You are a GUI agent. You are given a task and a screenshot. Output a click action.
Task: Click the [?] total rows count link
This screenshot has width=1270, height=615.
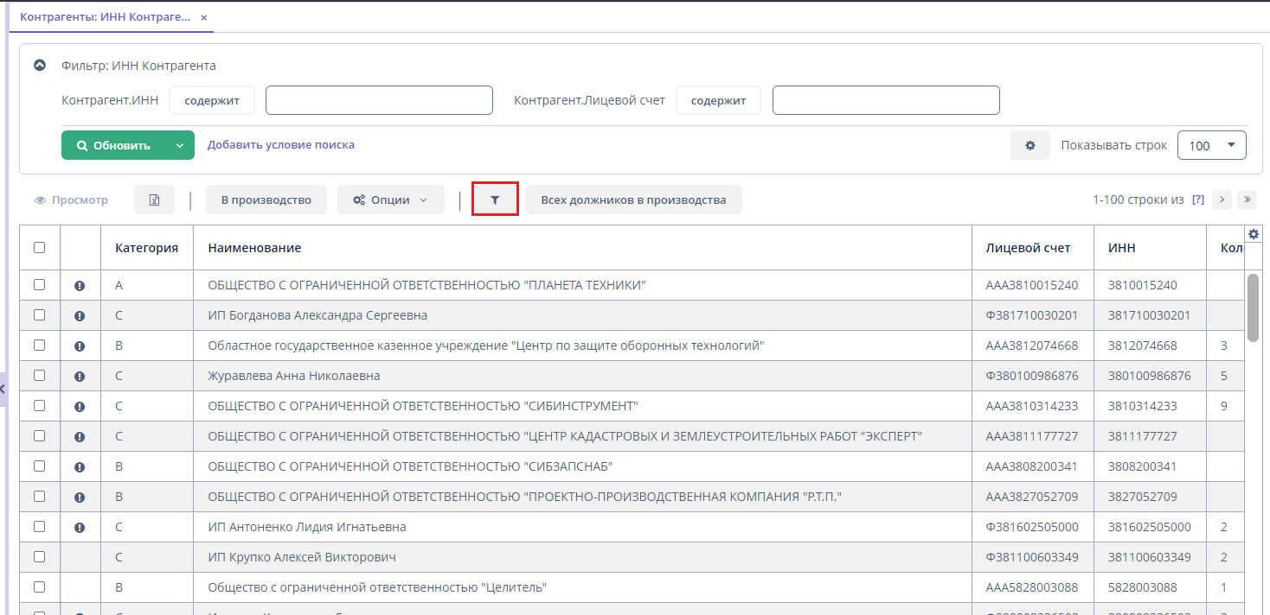coord(1197,200)
